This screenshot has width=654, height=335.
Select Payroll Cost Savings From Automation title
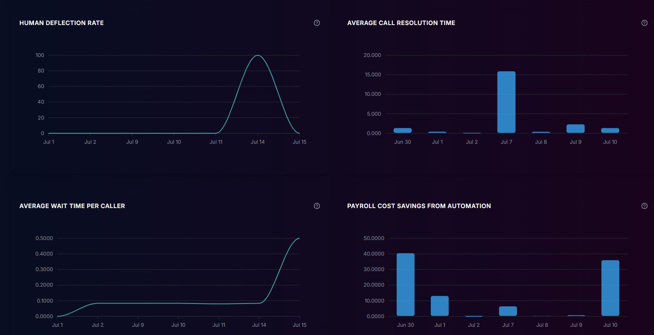click(x=419, y=206)
